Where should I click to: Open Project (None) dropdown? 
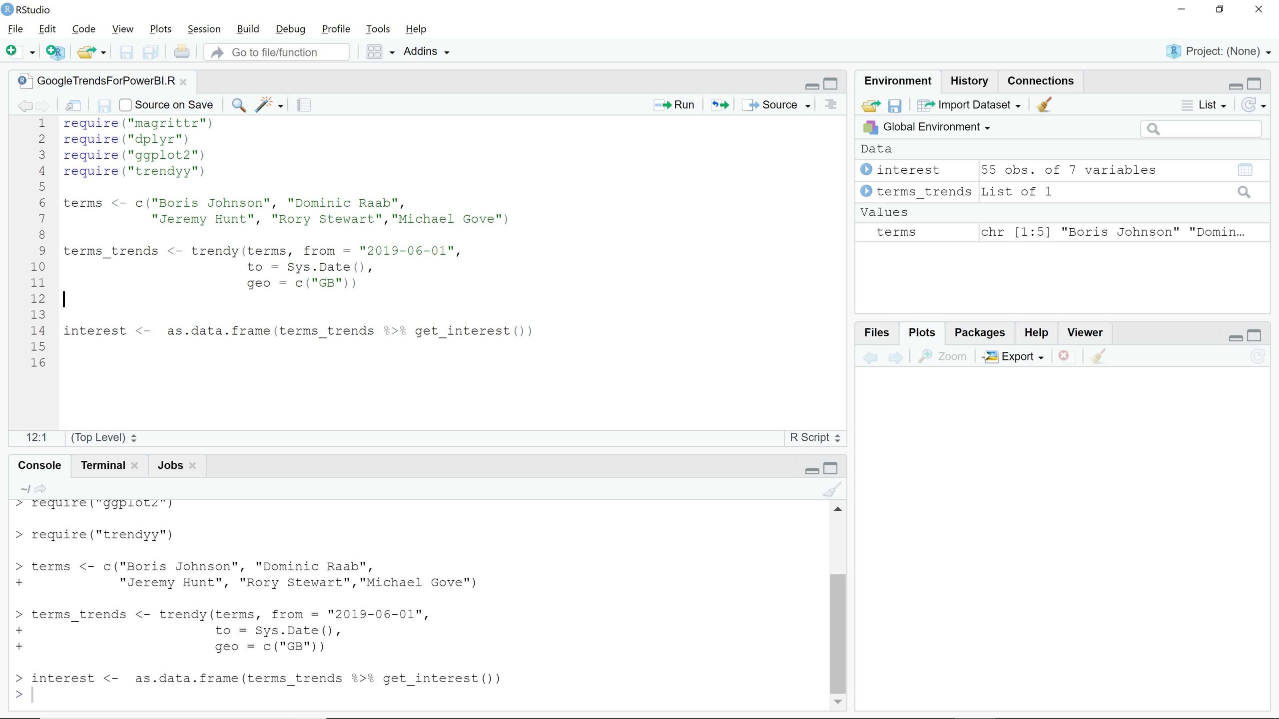click(1219, 51)
